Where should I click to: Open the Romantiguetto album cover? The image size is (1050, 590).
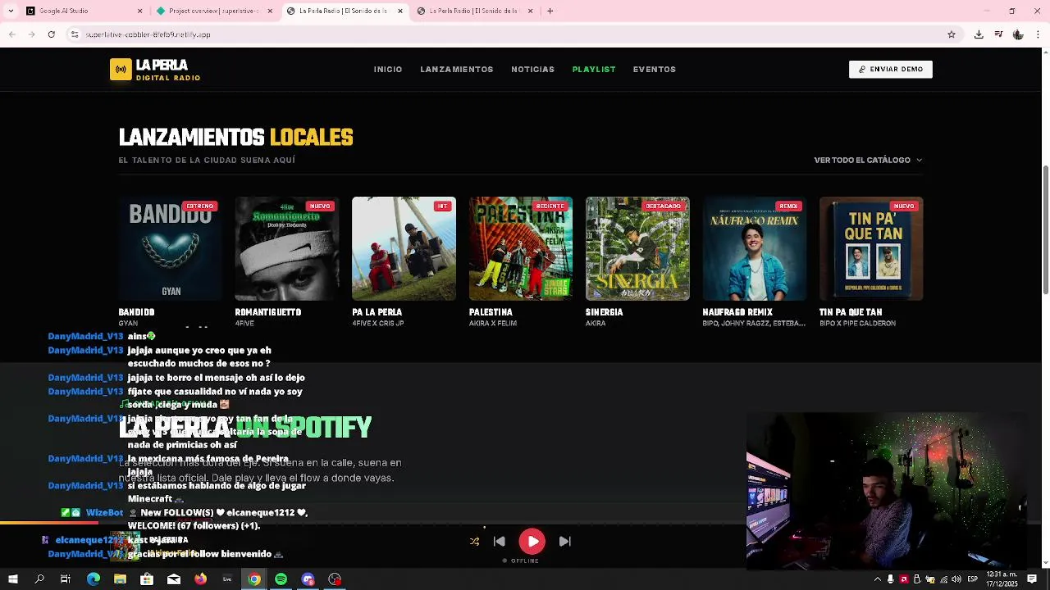pyautogui.click(x=287, y=248)
